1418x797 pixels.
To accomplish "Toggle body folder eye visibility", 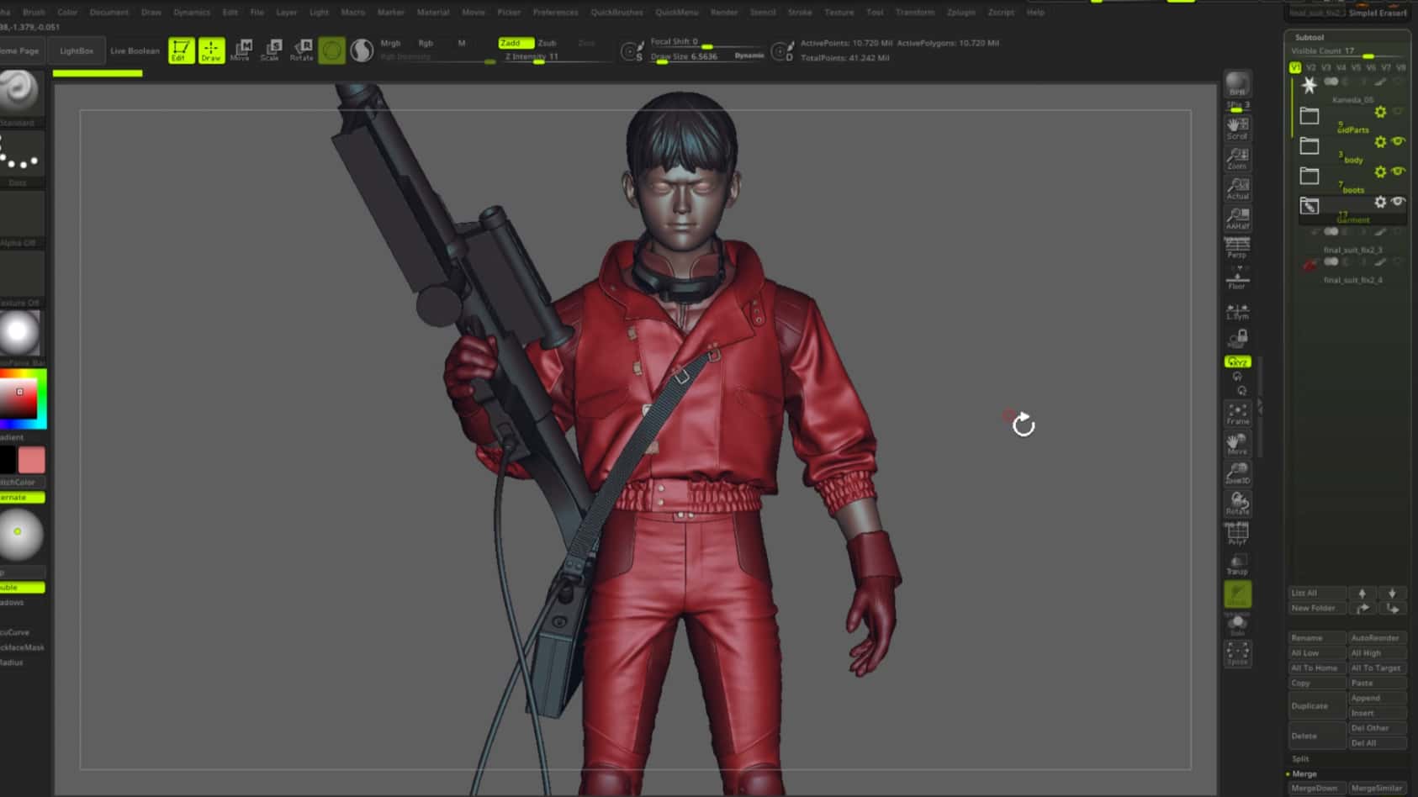I will (1398, 142).
